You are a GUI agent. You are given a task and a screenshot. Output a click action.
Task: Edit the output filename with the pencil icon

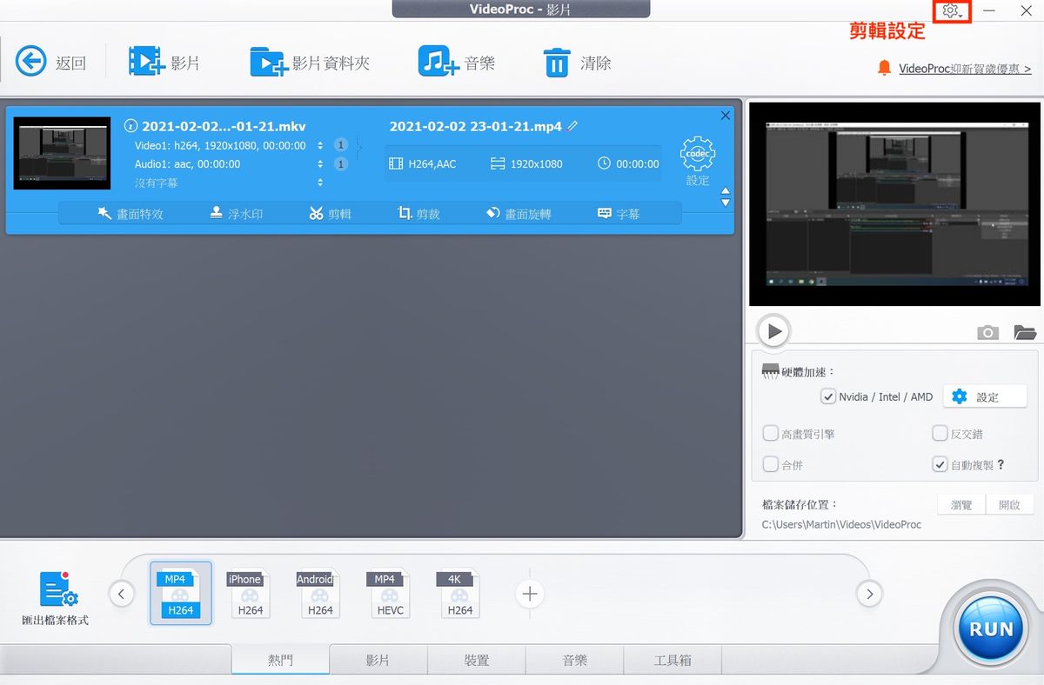click(572, 126)
